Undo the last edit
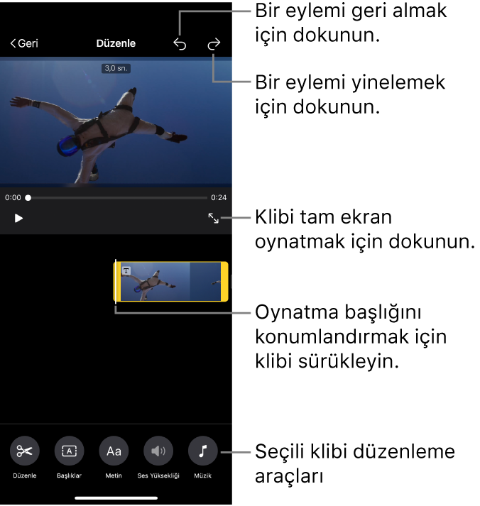 (x=180, y=44)
